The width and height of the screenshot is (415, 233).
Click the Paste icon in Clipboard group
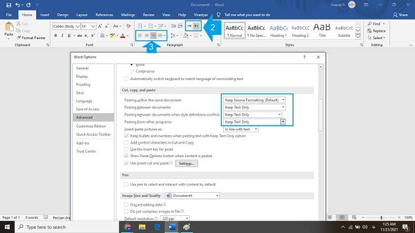pos(9,27)
